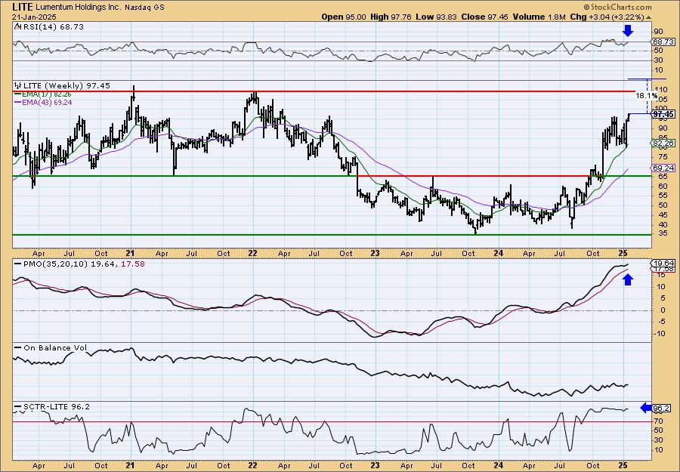Click the LITE ticker symbol in the header
Viewport: 680px width, 472px height.
(x=22, y=7)
